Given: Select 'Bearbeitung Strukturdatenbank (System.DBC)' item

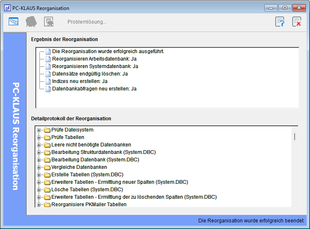Looking at the screenshot, I should pos(103,152).
